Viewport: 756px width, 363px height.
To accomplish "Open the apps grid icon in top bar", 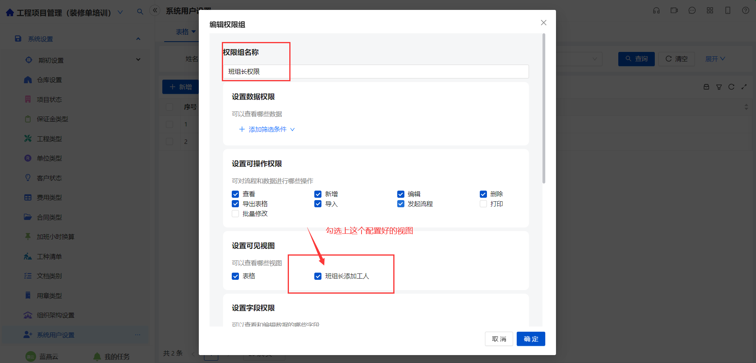I will (x=710, y=10).
